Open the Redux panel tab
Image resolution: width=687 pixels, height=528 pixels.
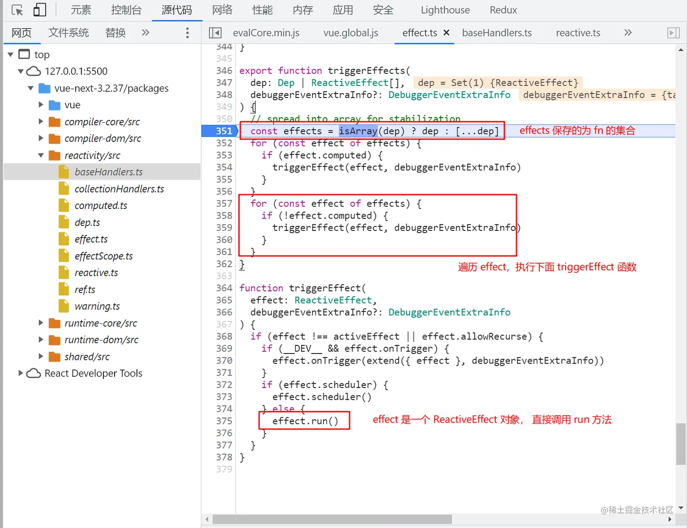[x=503, y=10]
